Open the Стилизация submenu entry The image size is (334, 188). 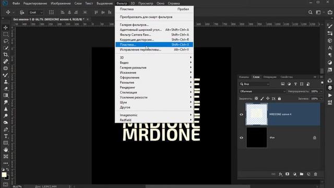coord(154,92)
